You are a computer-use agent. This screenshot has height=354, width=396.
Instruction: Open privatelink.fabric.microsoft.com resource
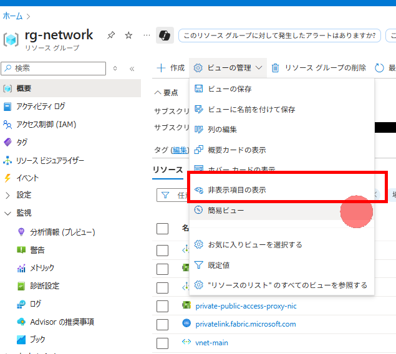[246, 324]
